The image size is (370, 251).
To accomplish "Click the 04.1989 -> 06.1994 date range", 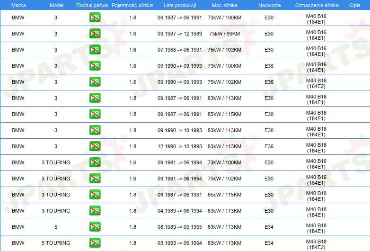I will pos(180,211).
